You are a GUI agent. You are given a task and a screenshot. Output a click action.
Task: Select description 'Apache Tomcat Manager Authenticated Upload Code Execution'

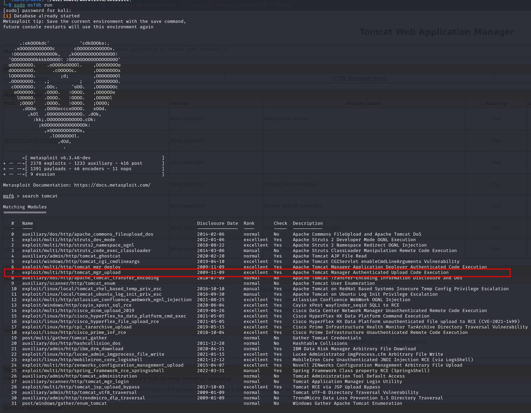tap(371, 272)
